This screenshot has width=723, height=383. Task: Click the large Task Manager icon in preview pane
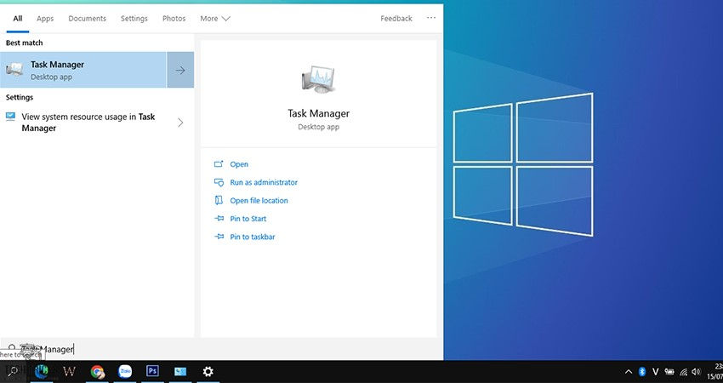[x=318, y=79]
